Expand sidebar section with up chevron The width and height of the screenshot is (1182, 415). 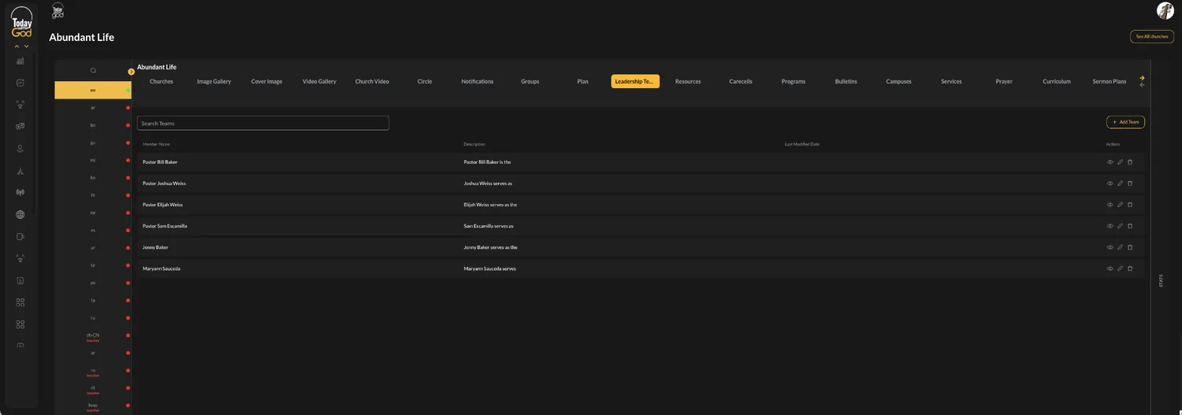(17, 46)
